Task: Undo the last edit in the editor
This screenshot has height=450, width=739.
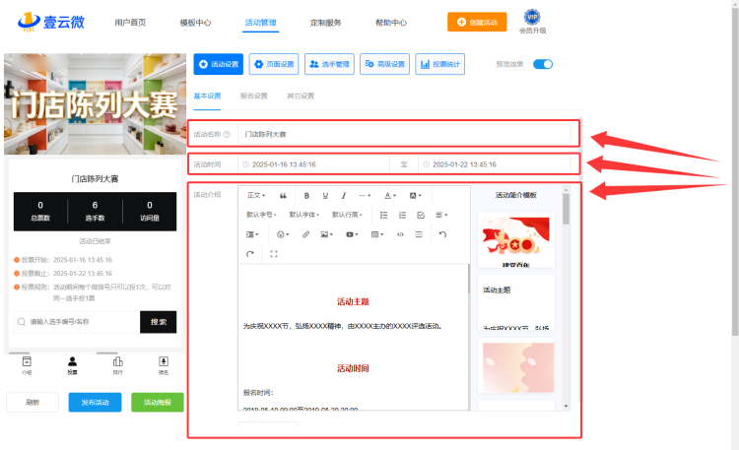Action: pyautogui.click(x=442, y=234)
